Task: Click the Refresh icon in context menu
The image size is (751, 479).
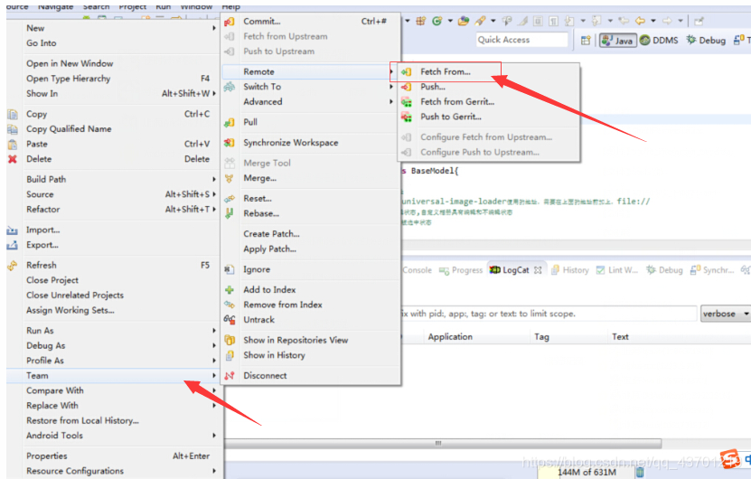Action: (13, 266)
